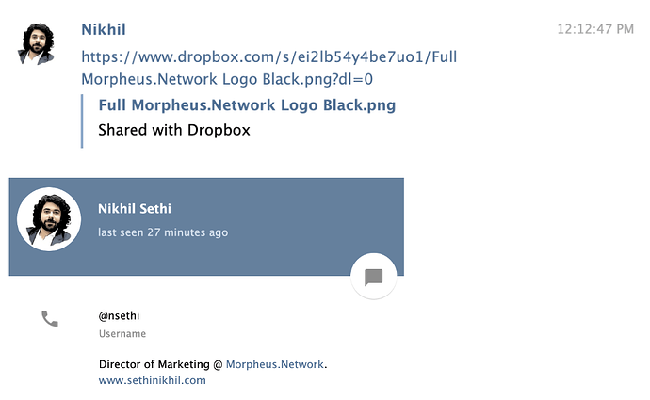Screen dimensions: 650x400
Task: Open the large round profile photo
Action: pyautogui.click(x=49, y=219)
